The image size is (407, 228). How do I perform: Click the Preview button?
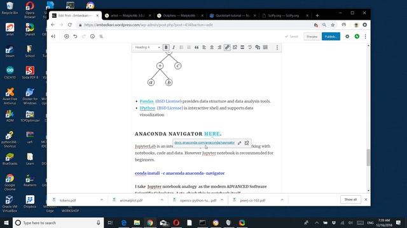tap(312, 37)
